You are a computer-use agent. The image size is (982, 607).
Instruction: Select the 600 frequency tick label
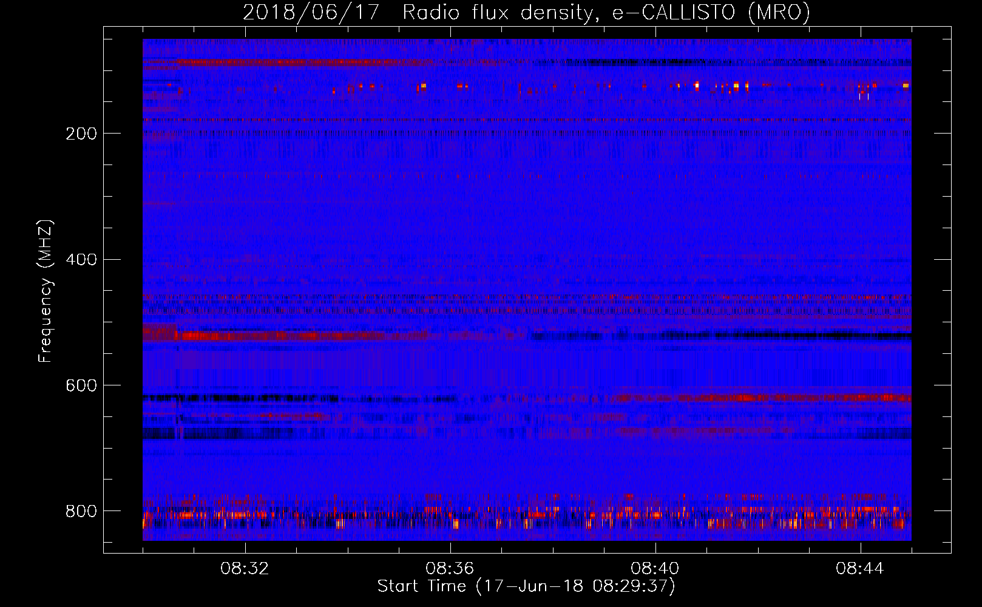coord(81,385)
